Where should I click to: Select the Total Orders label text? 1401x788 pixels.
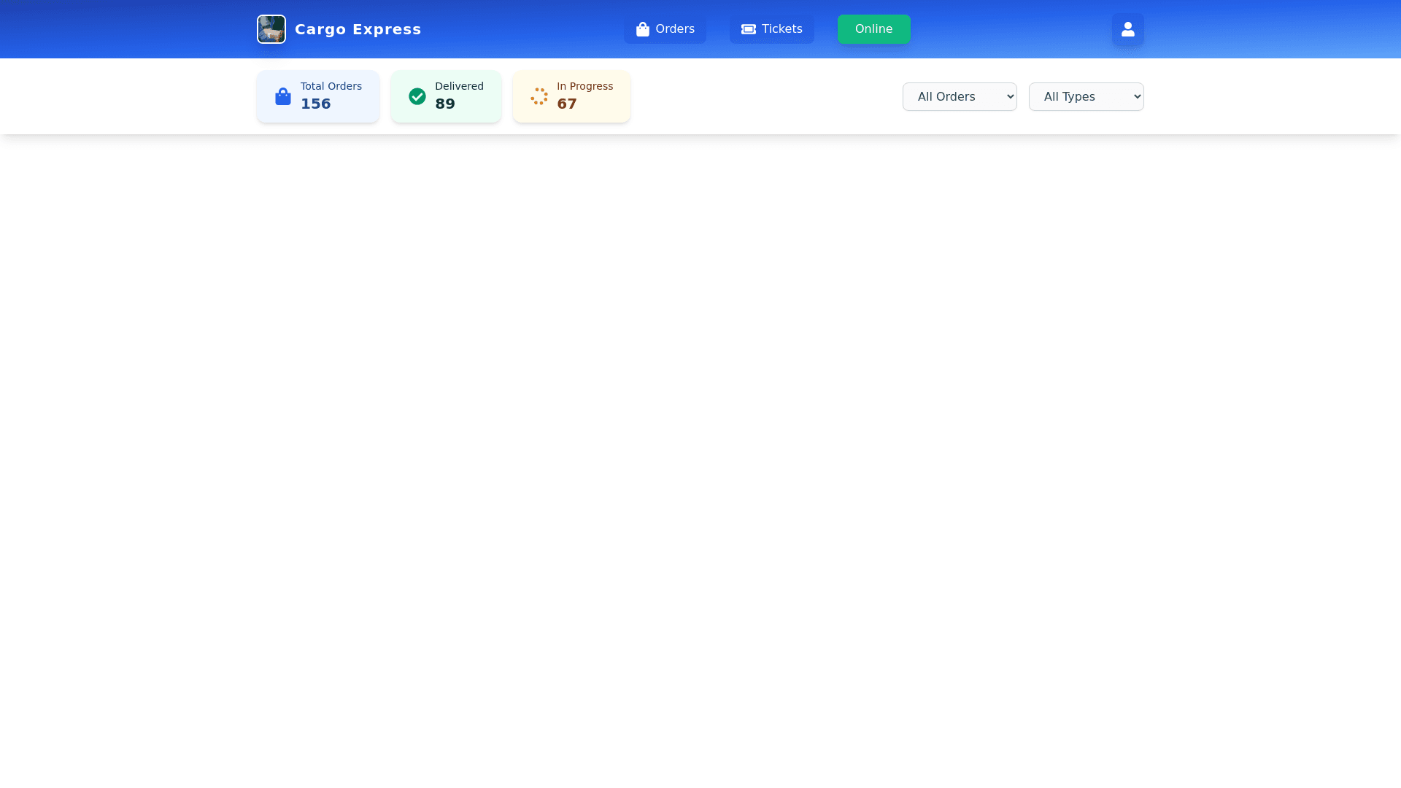[331, 86]
